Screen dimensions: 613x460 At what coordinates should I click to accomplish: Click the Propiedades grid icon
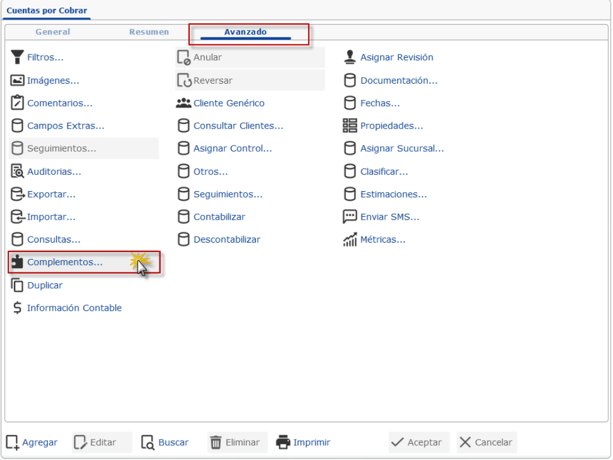click(x=350, y=126)
